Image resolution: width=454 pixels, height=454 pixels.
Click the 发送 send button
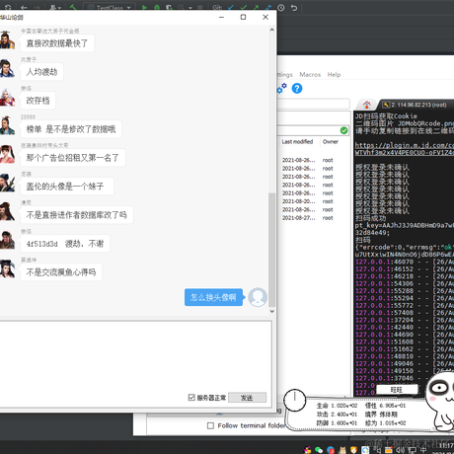(247, 398)
